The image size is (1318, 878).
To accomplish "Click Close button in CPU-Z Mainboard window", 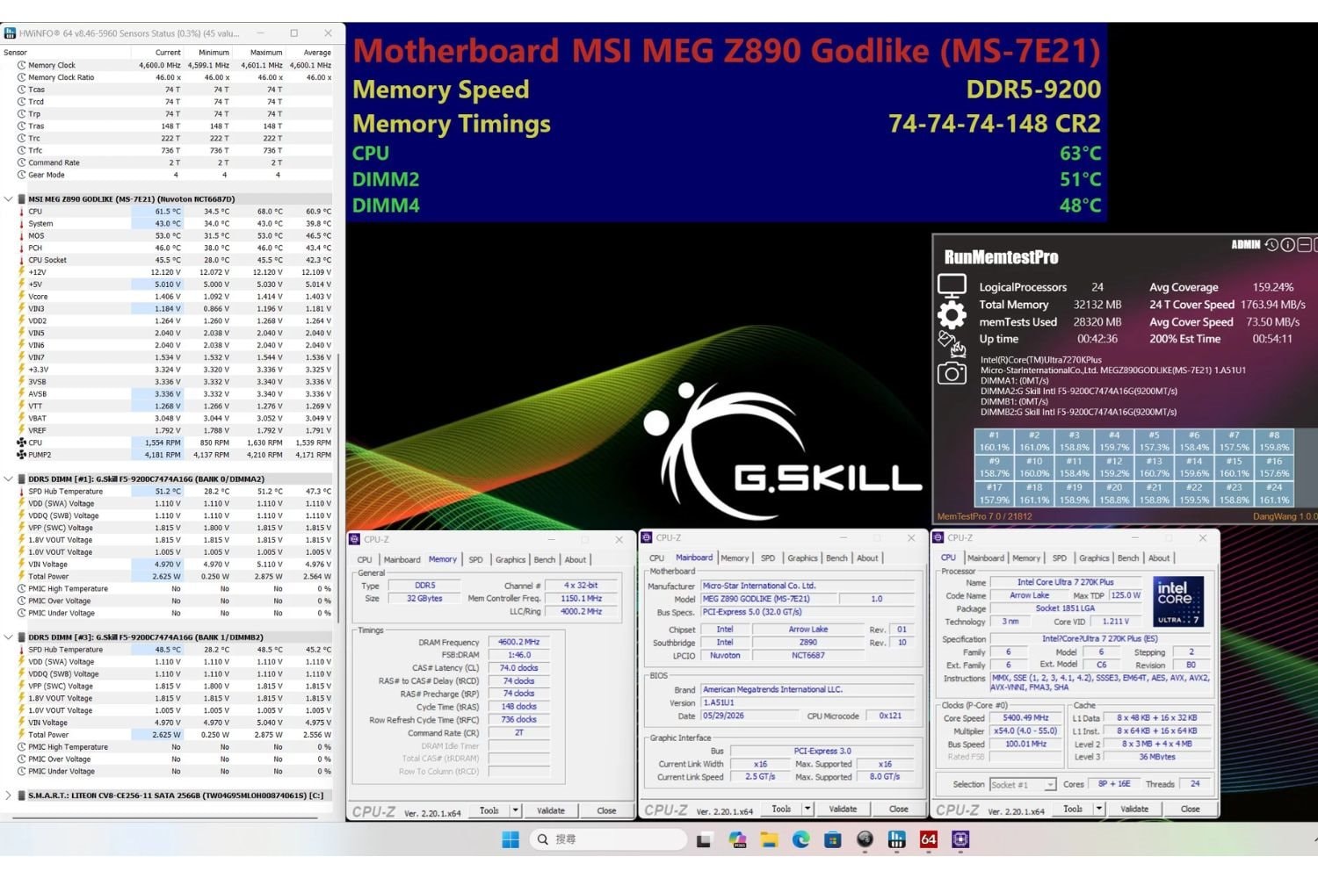I will 898,809.
